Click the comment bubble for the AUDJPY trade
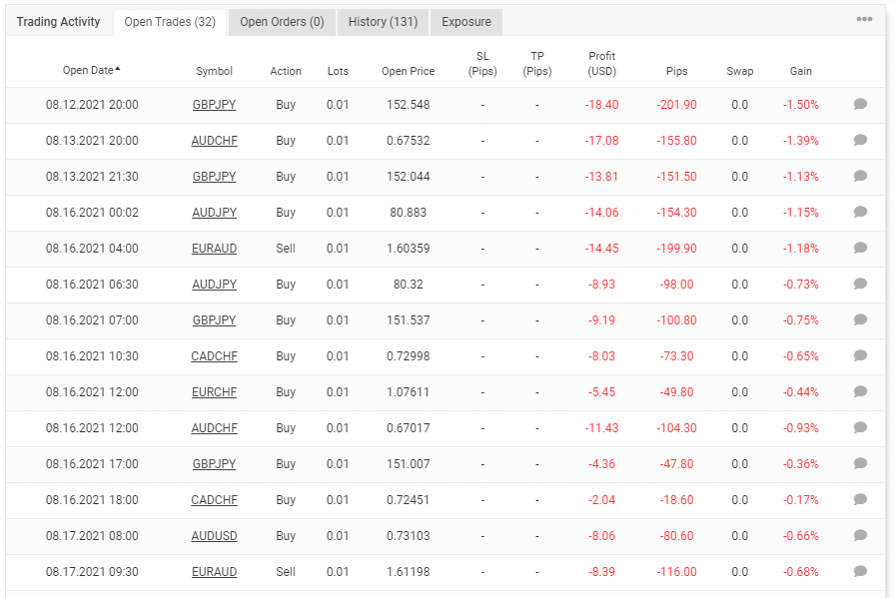The height and width of the screenshot is (598, 896). click(x=861, y=213)
